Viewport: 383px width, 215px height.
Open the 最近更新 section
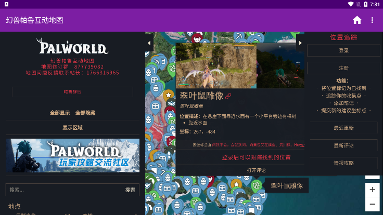pyautogui.click(x=343, y=128)
